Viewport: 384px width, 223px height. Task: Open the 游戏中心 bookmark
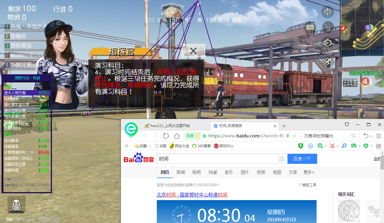point(224,146)
